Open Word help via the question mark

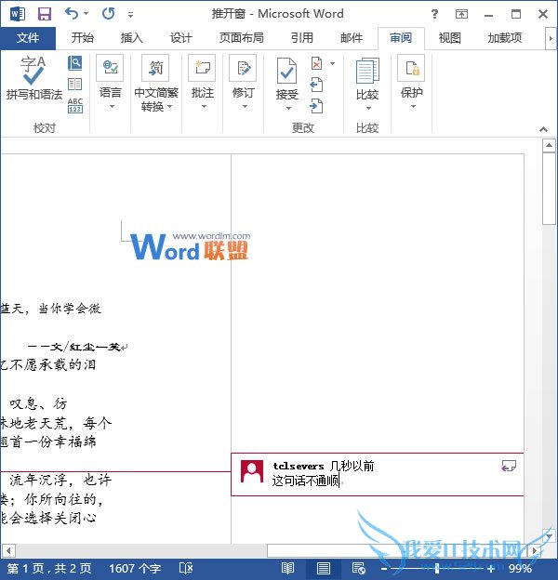[x=435, y=14]
